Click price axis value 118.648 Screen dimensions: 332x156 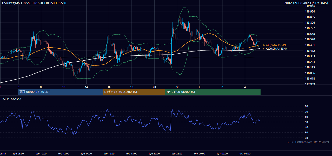(310, 34)
